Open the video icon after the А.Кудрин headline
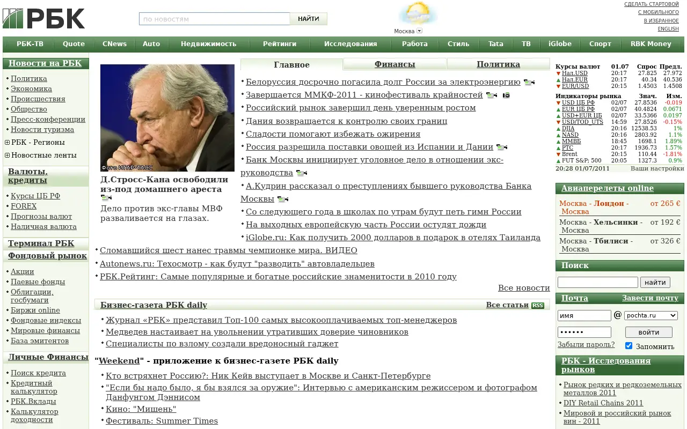687x429 pixels. point(282,199)
